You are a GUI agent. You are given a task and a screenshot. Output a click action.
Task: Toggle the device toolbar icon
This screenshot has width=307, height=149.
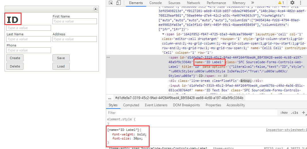[x=118, y=3]
